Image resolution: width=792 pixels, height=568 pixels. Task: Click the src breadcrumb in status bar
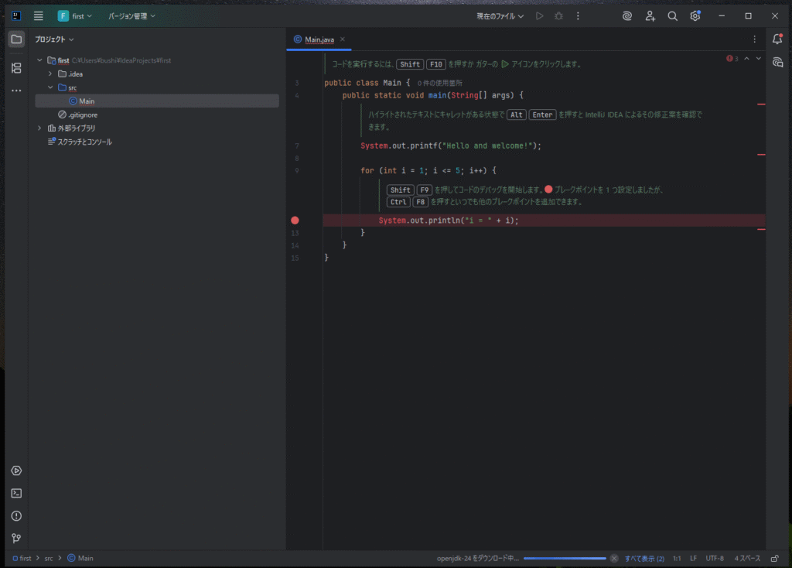point(49,559)
